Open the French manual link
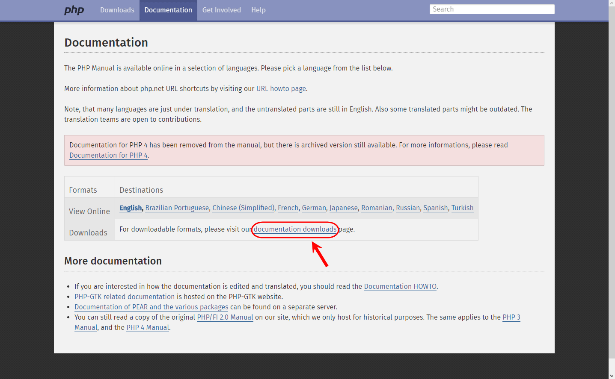 pyautogui.click(x=288, y=208)
